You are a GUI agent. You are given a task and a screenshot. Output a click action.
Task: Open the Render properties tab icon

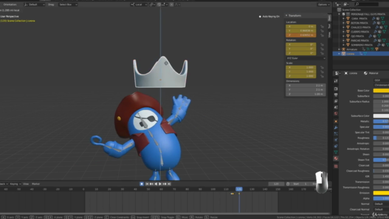pyautogui.click(x=336, y=89)
